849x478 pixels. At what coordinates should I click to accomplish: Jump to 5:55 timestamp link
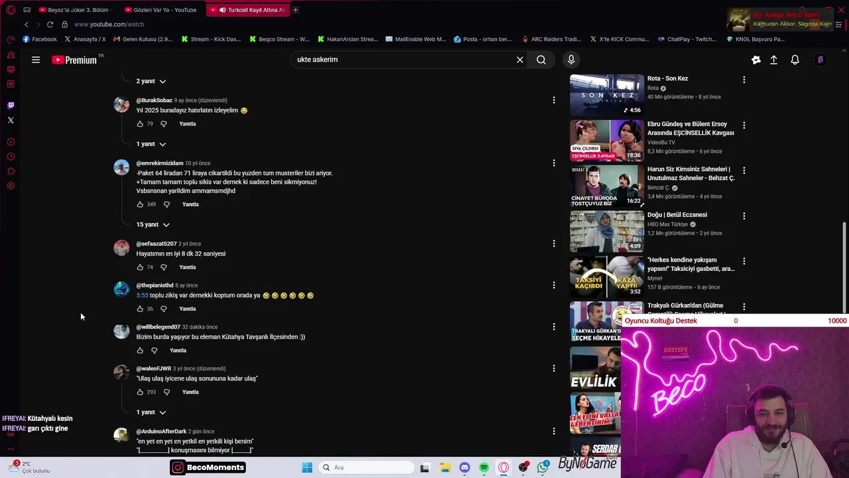[142, 295]
